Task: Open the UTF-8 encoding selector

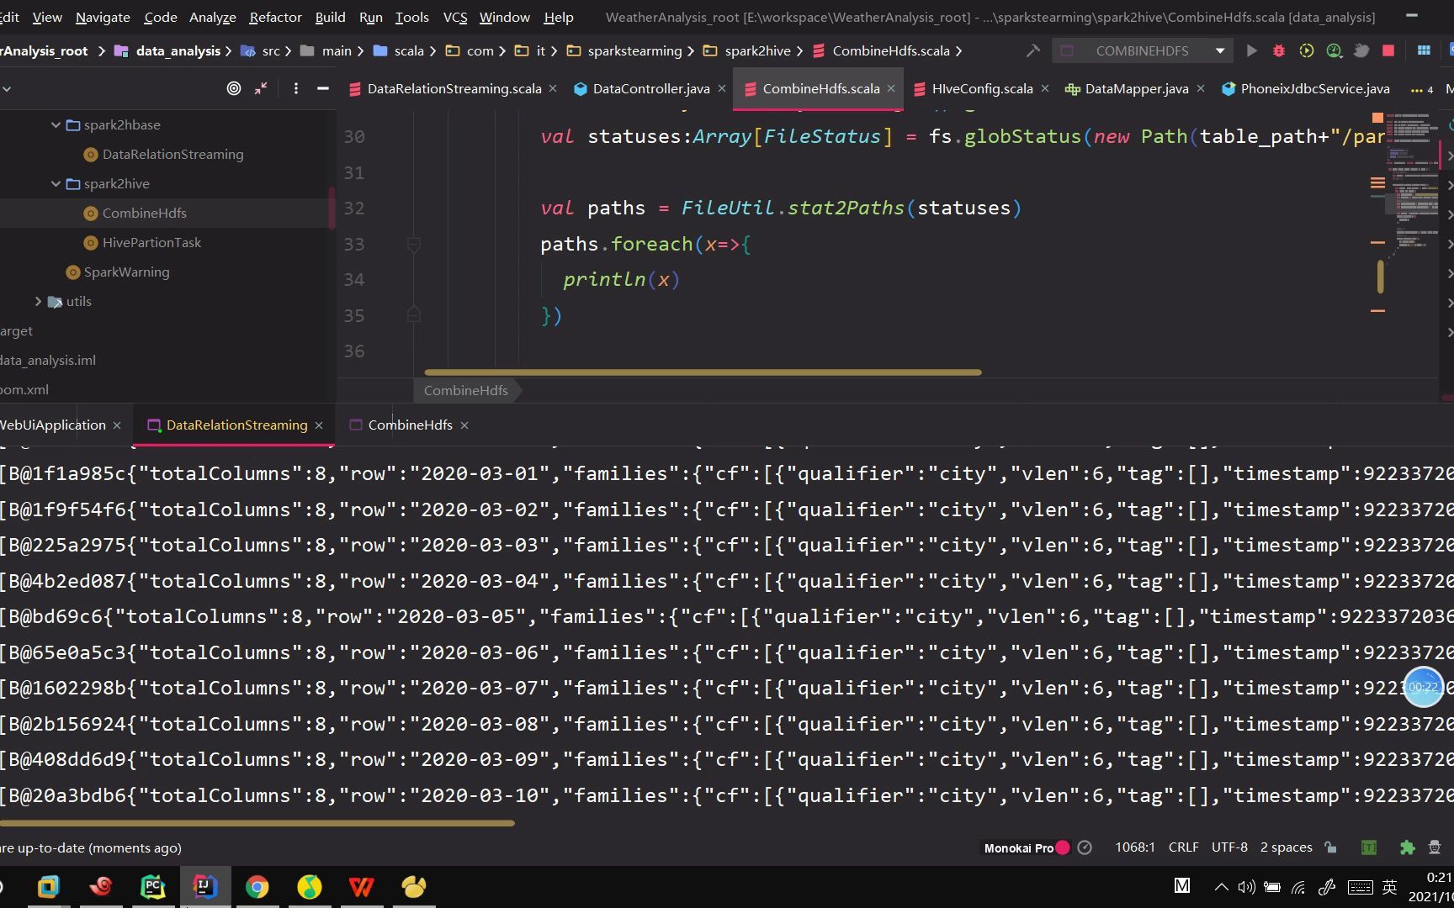Action: coord(1229,847)
